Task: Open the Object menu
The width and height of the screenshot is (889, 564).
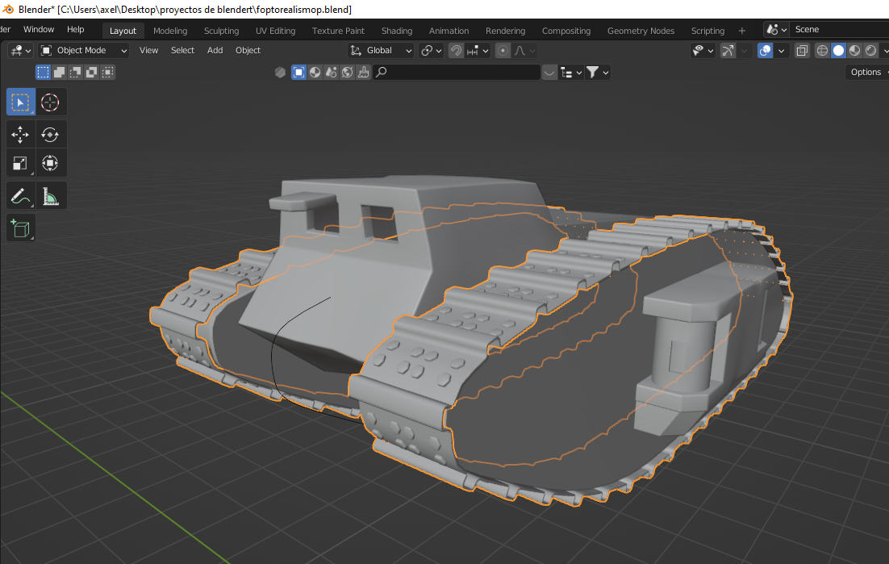Action: click(x=248, y=51)
